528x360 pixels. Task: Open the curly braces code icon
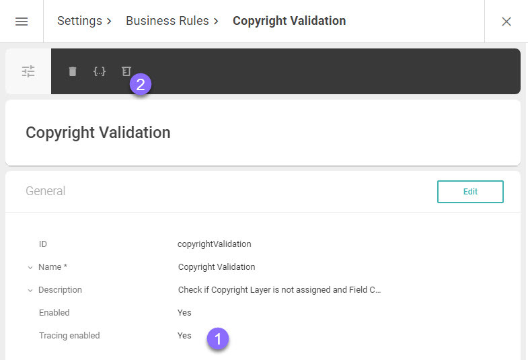(100, 71)
